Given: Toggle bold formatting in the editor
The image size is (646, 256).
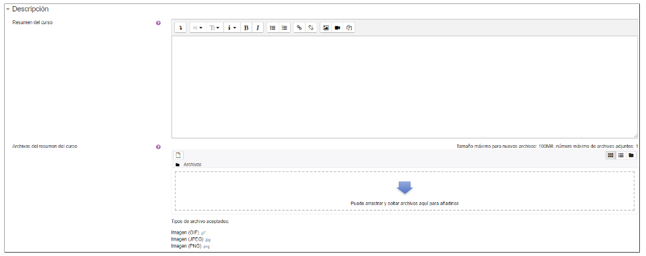Looking at the screenshot, I should pos(246,28).
